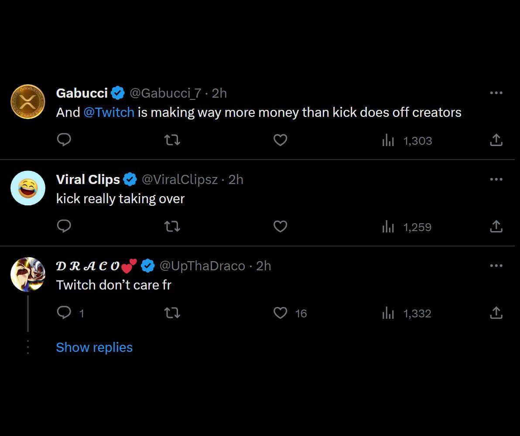
Task: Share Draco's tweet
Action: click(496, 313)
